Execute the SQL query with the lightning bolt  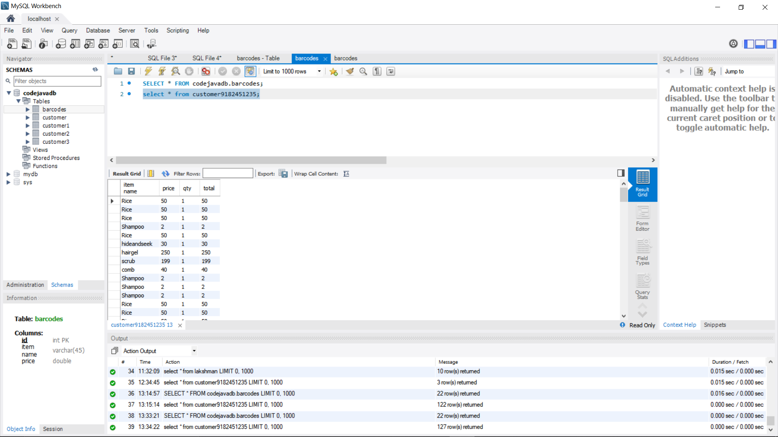[148, 71]
